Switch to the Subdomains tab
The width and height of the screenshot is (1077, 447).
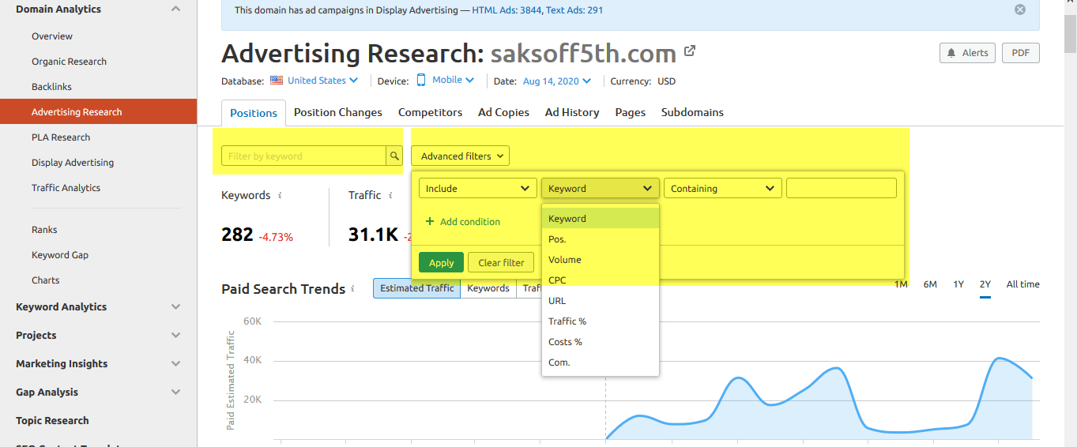[x=693, y=112]
